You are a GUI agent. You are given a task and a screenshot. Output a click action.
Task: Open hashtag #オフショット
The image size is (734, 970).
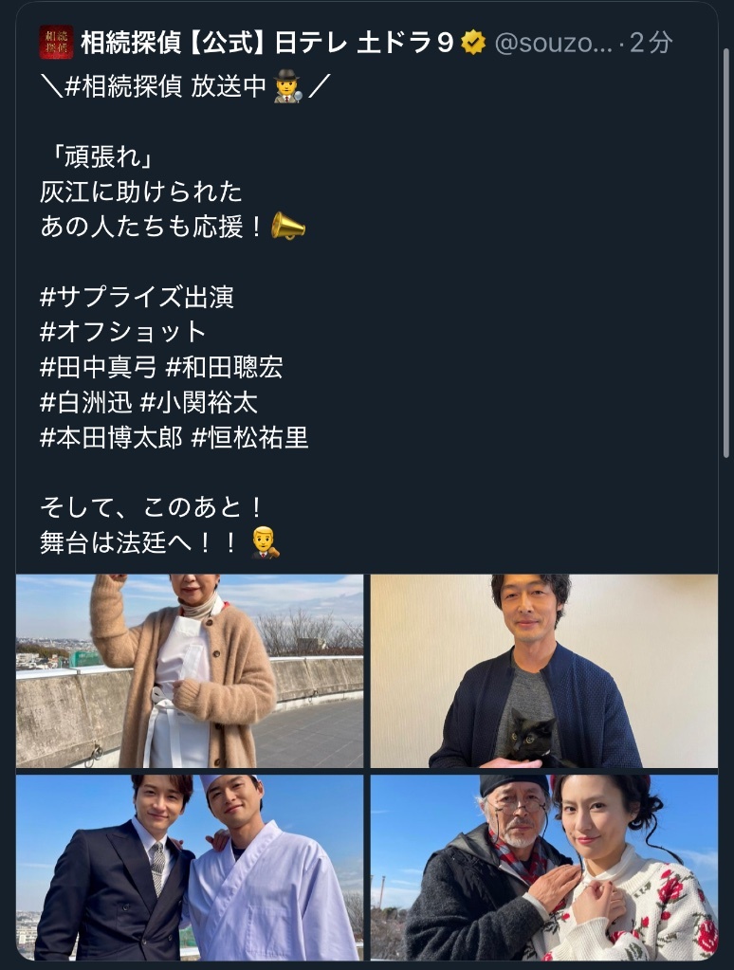(x=122, y=332)
